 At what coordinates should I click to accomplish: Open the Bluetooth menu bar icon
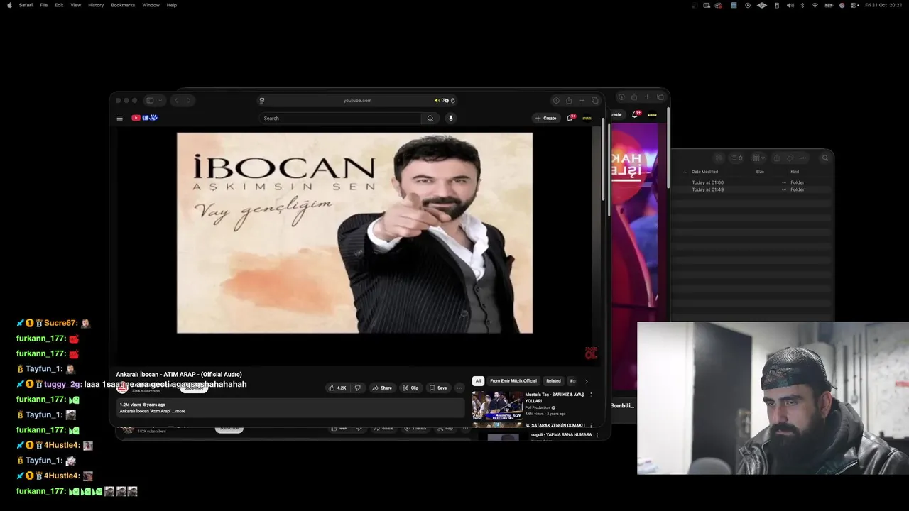(802, 5)
